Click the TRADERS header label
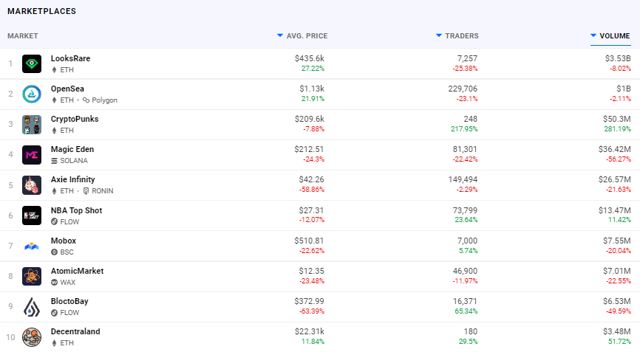 462,36
